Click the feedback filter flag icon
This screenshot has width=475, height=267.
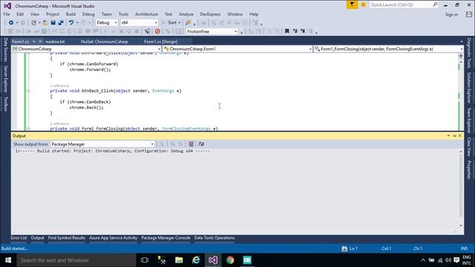point(352,5)
